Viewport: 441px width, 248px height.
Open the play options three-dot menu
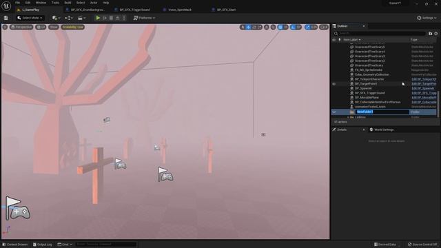[x=124, y=18]
